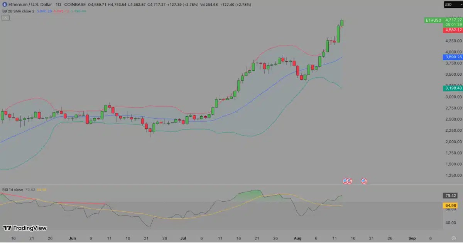Click the ETHUSD price label on the scale
Image resolution: width=463 pixels, height=243 pixels.
click(433, 20)
